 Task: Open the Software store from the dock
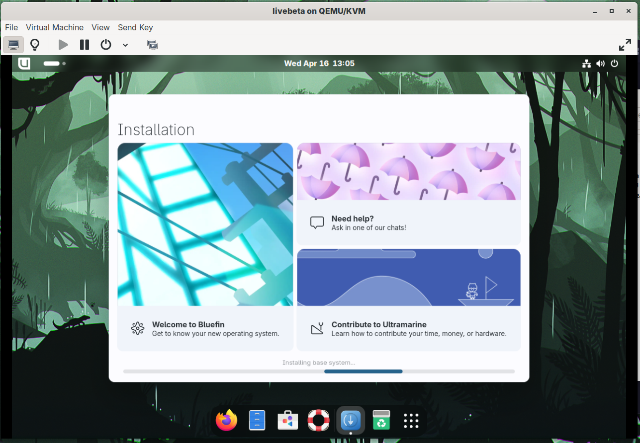[x=287, y=421]
